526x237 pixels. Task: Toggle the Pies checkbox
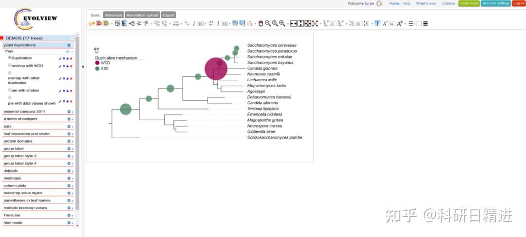click(x=67, y=52)
